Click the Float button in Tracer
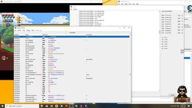 182,50
